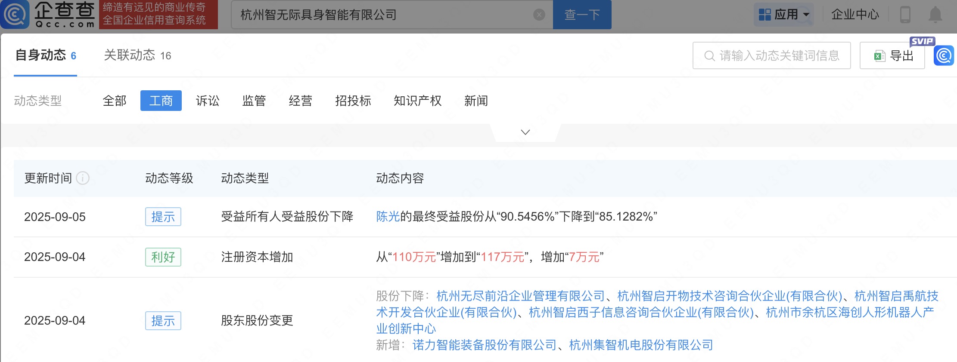Switch to the 关联动态 tab

pyautogui.click(x=137, y=55)
